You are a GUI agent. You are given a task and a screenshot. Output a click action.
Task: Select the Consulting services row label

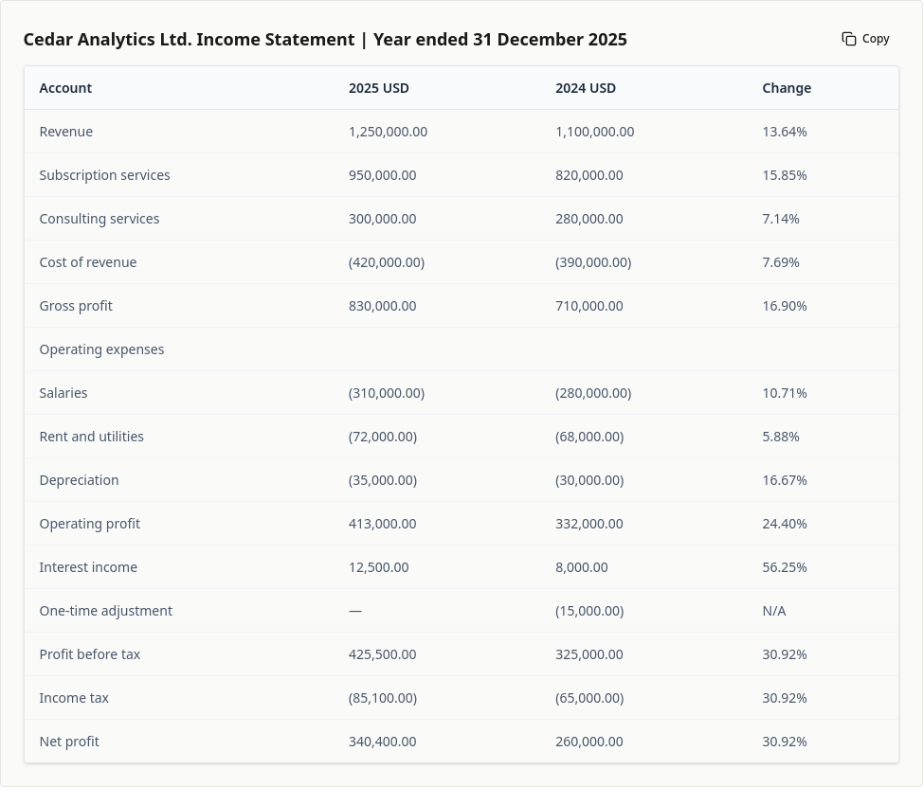point(99,219)
